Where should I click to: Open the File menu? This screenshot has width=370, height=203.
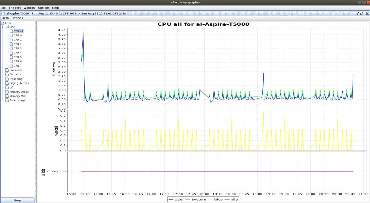[3, 8]
